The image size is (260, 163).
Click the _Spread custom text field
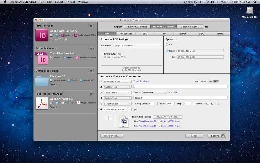click(180, 98)
